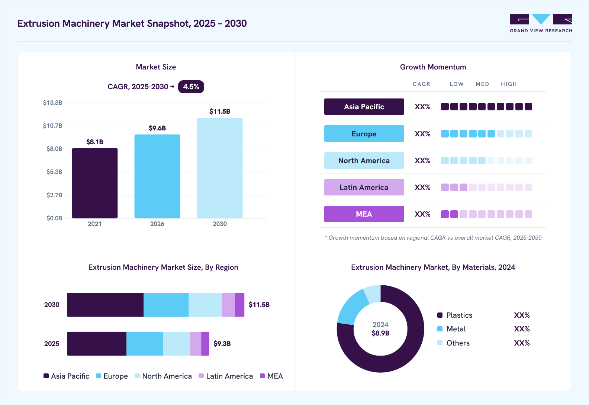Image resolution: width=589 pixels, height=405 pixels.
Task: Select the Latin America region label
Action: 364,187
